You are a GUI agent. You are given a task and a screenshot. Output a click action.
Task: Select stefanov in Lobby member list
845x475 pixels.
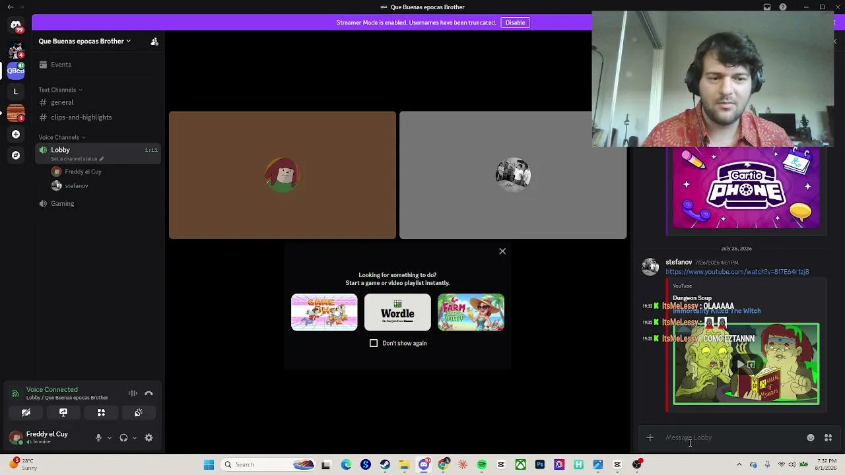[x=77, y=186]
